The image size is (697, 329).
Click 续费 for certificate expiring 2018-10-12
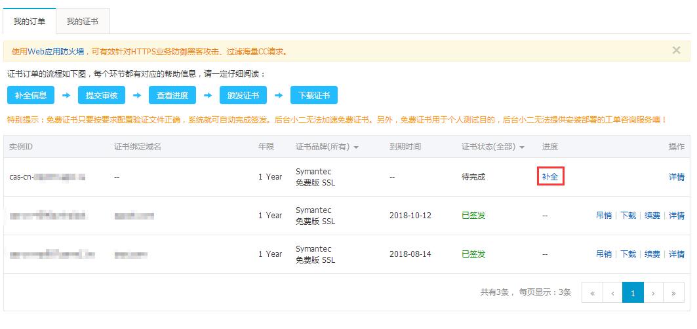click(x=652, y=216)
